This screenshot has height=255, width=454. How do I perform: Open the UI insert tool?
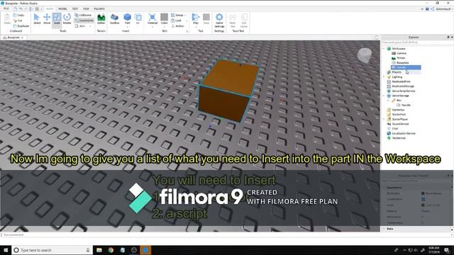click(x=138, y=19)
